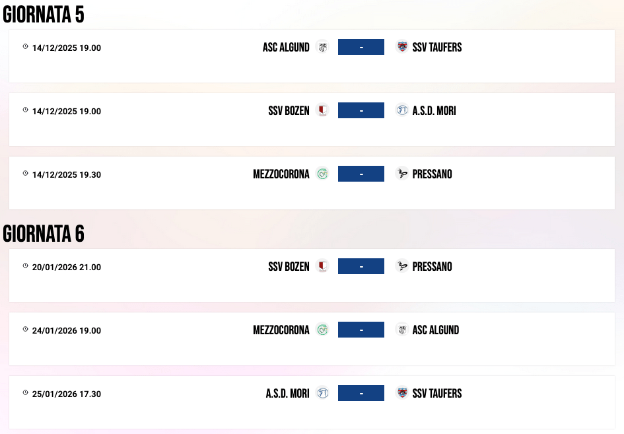Screen dimensions: 624x434
Task: Click Mezzocorona logo in Giornata 5
Action: click(322, 174)
